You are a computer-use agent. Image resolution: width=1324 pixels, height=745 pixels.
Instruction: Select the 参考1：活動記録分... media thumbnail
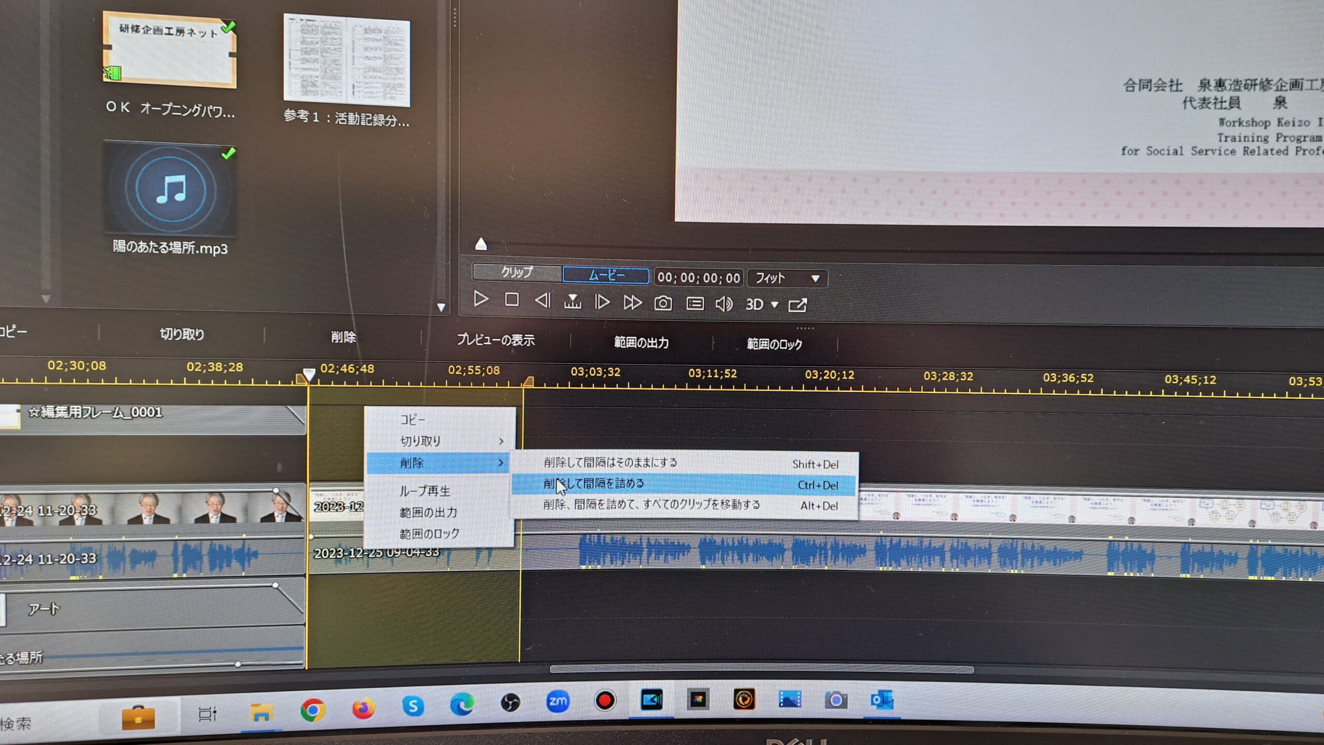coord(347,60)
